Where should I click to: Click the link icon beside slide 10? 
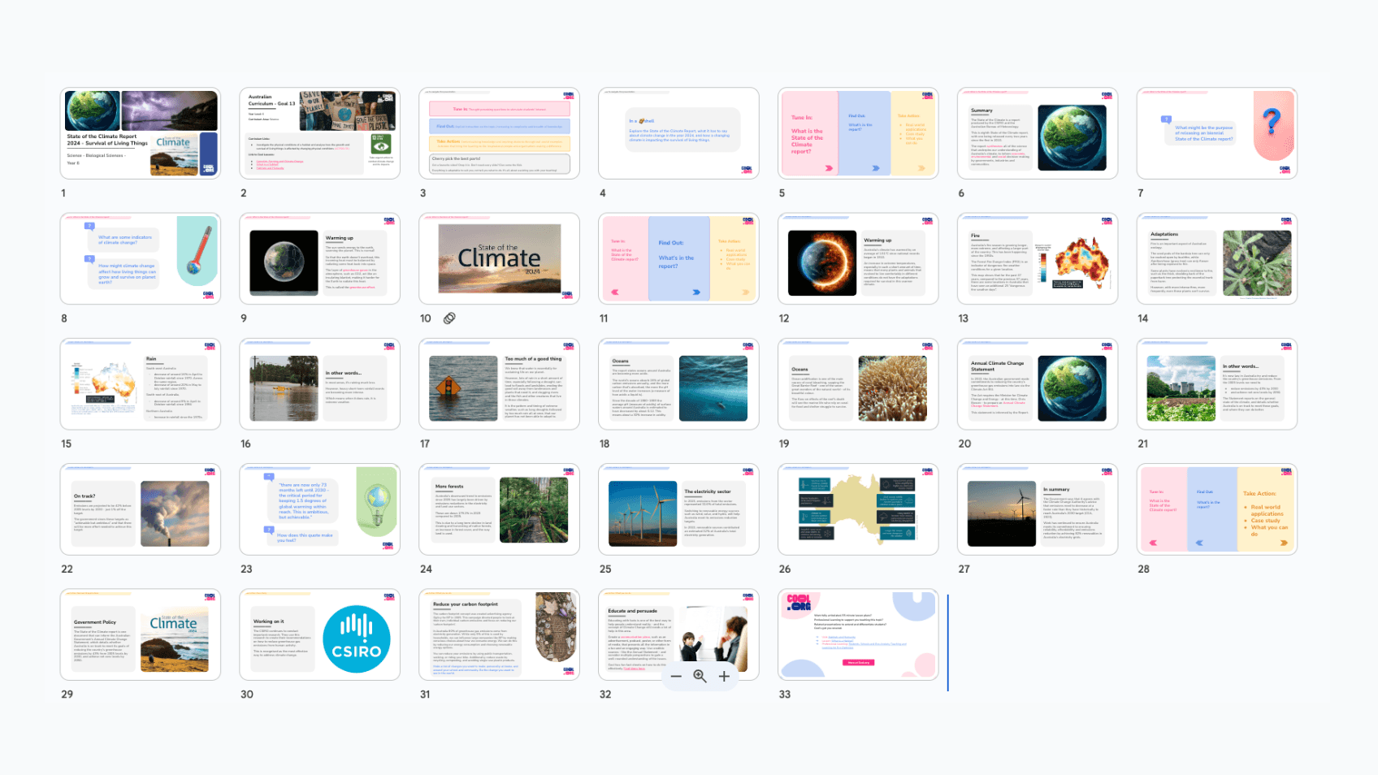click(449, 318)
